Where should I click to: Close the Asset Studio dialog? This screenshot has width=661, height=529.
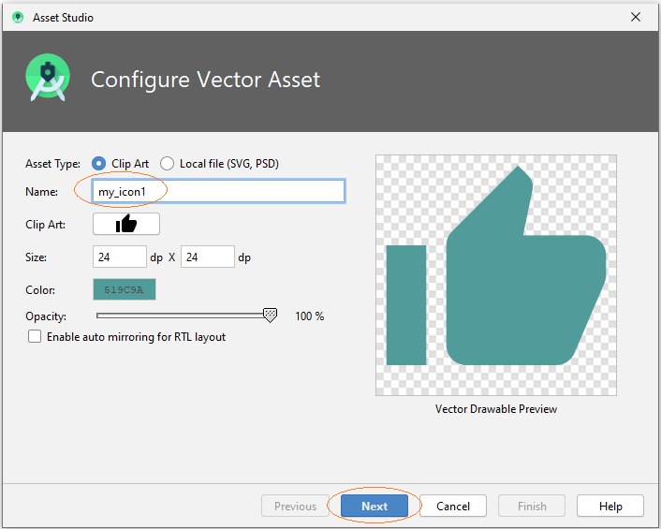point(636,17)
